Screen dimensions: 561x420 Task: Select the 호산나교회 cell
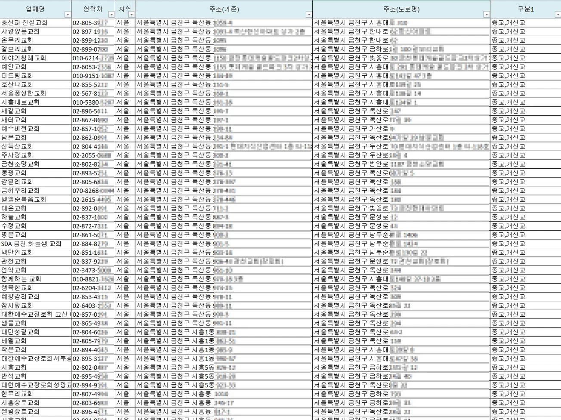pos(36,84)
